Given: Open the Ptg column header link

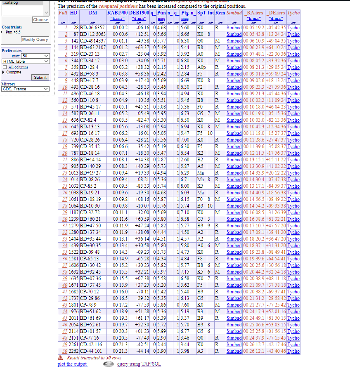Looking at the screenshot, I should (x=185, y=13).
